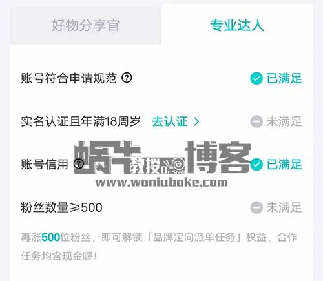Open help icon beside 账号符合申请规范

coord(127,78)
